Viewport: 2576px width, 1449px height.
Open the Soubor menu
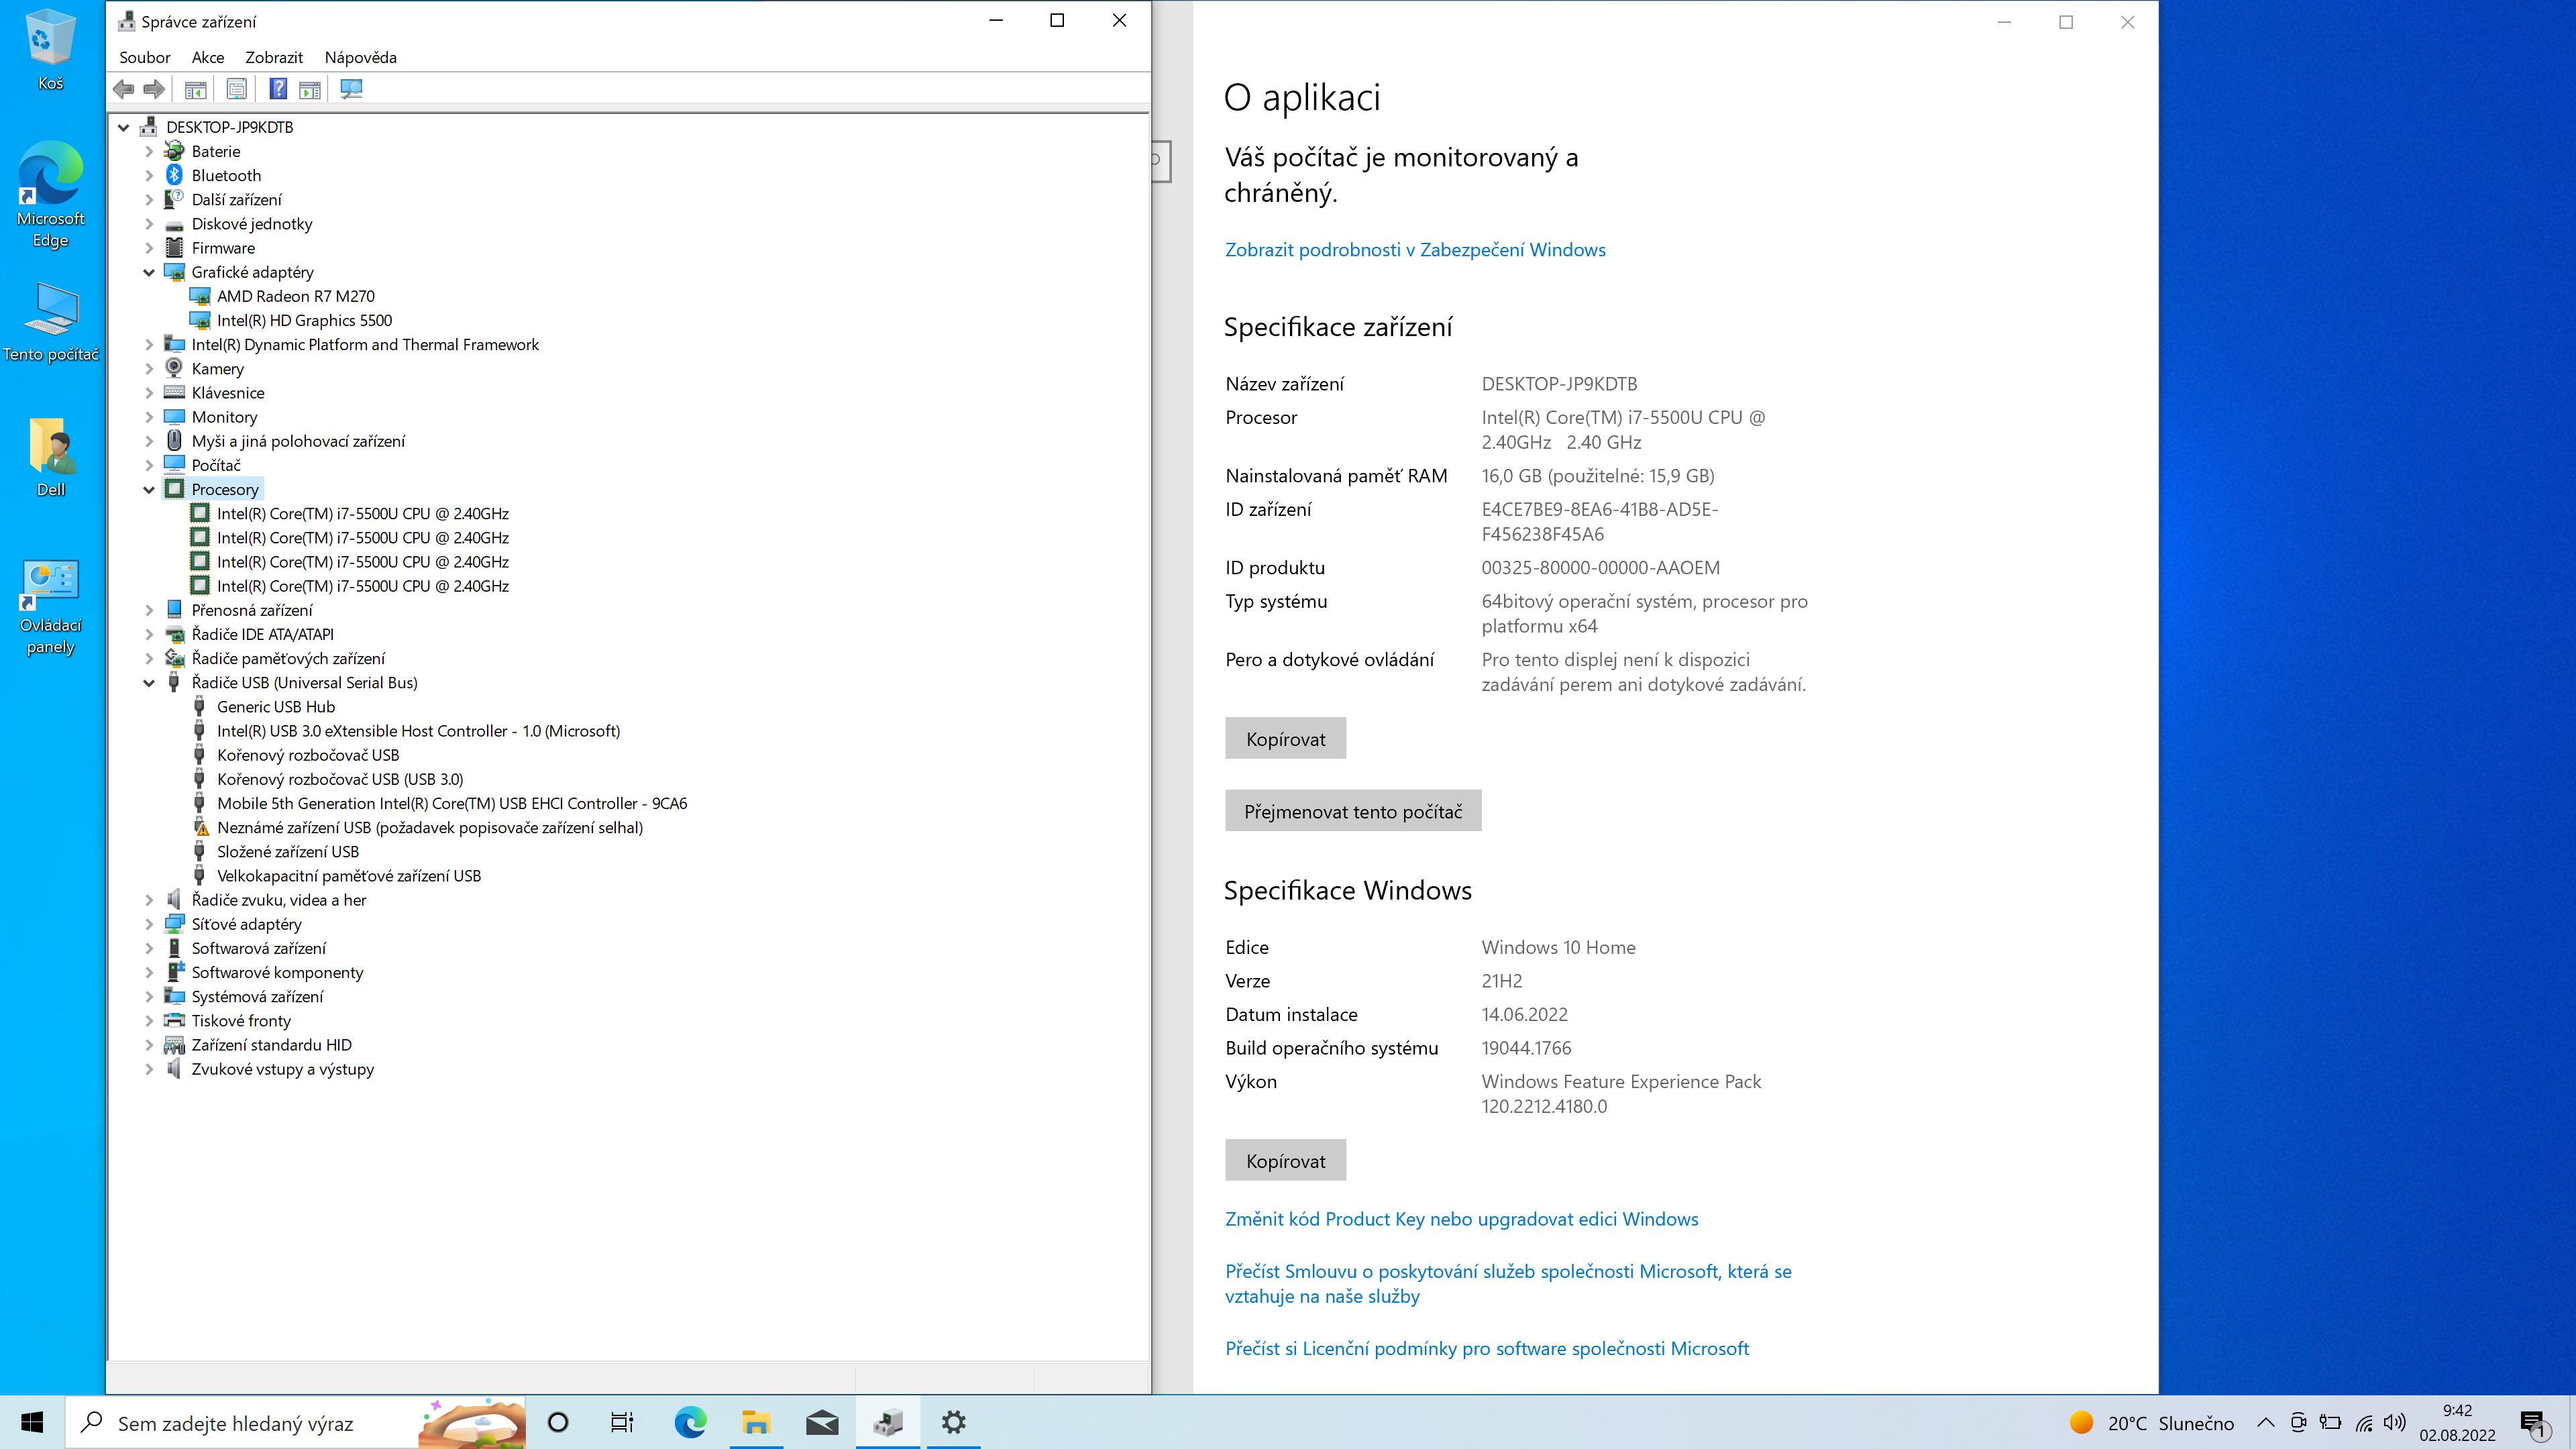click(x=144, y=57)
